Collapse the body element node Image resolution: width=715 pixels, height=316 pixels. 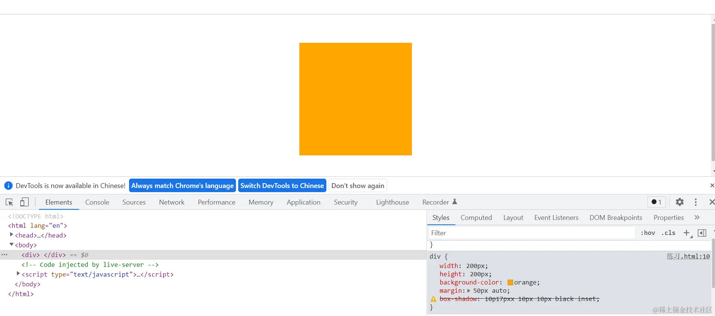tap(11, 244)
